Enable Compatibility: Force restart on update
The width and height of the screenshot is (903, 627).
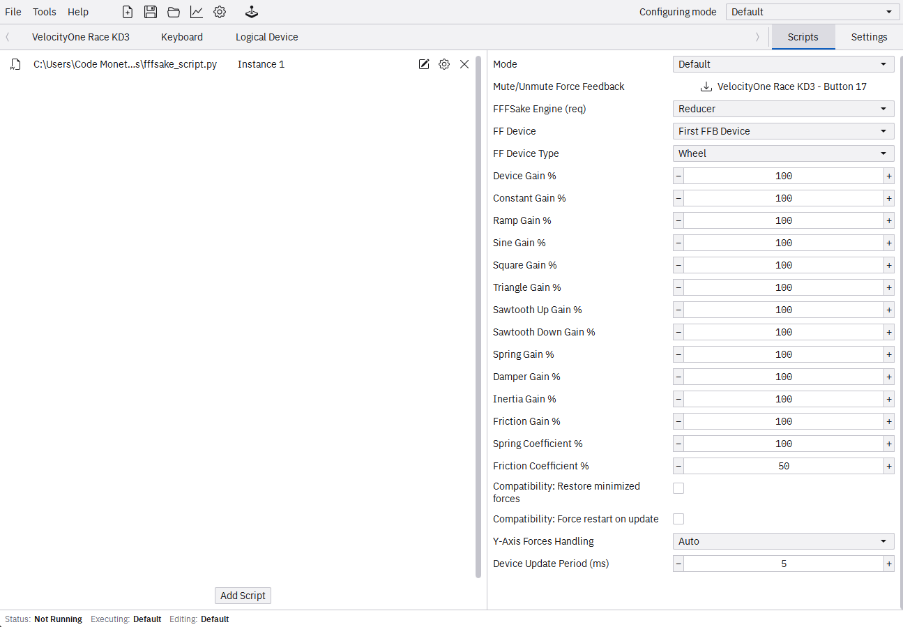click(678, 519)
